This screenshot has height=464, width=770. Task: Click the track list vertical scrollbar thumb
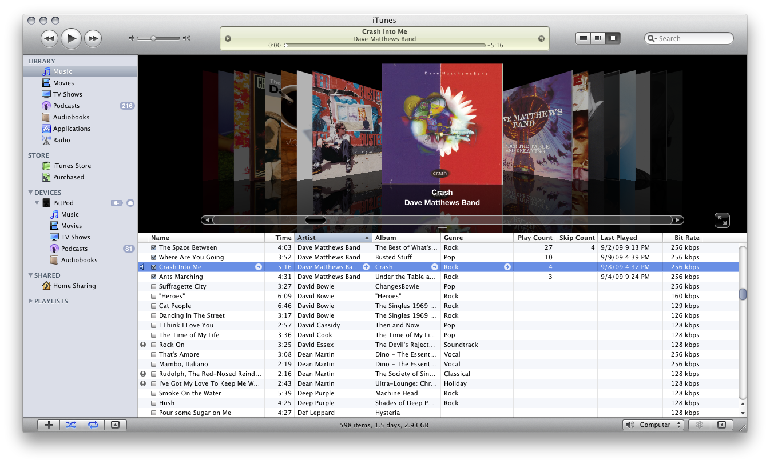tap(743, 294)
